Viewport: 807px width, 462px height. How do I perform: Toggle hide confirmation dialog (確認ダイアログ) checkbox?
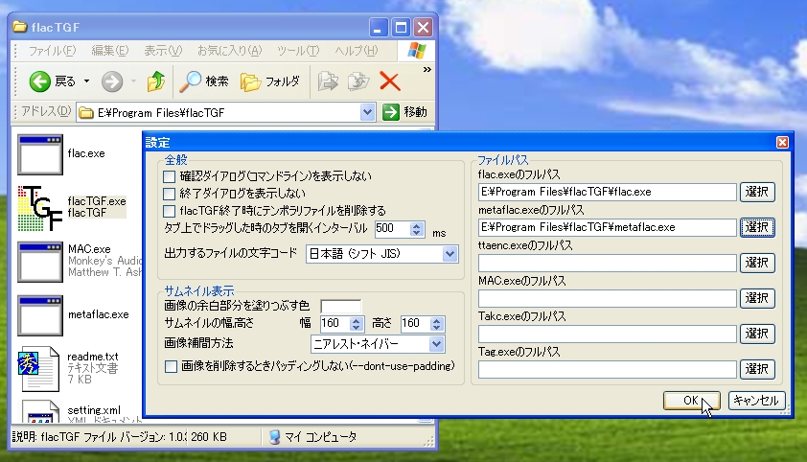point(170,176)
